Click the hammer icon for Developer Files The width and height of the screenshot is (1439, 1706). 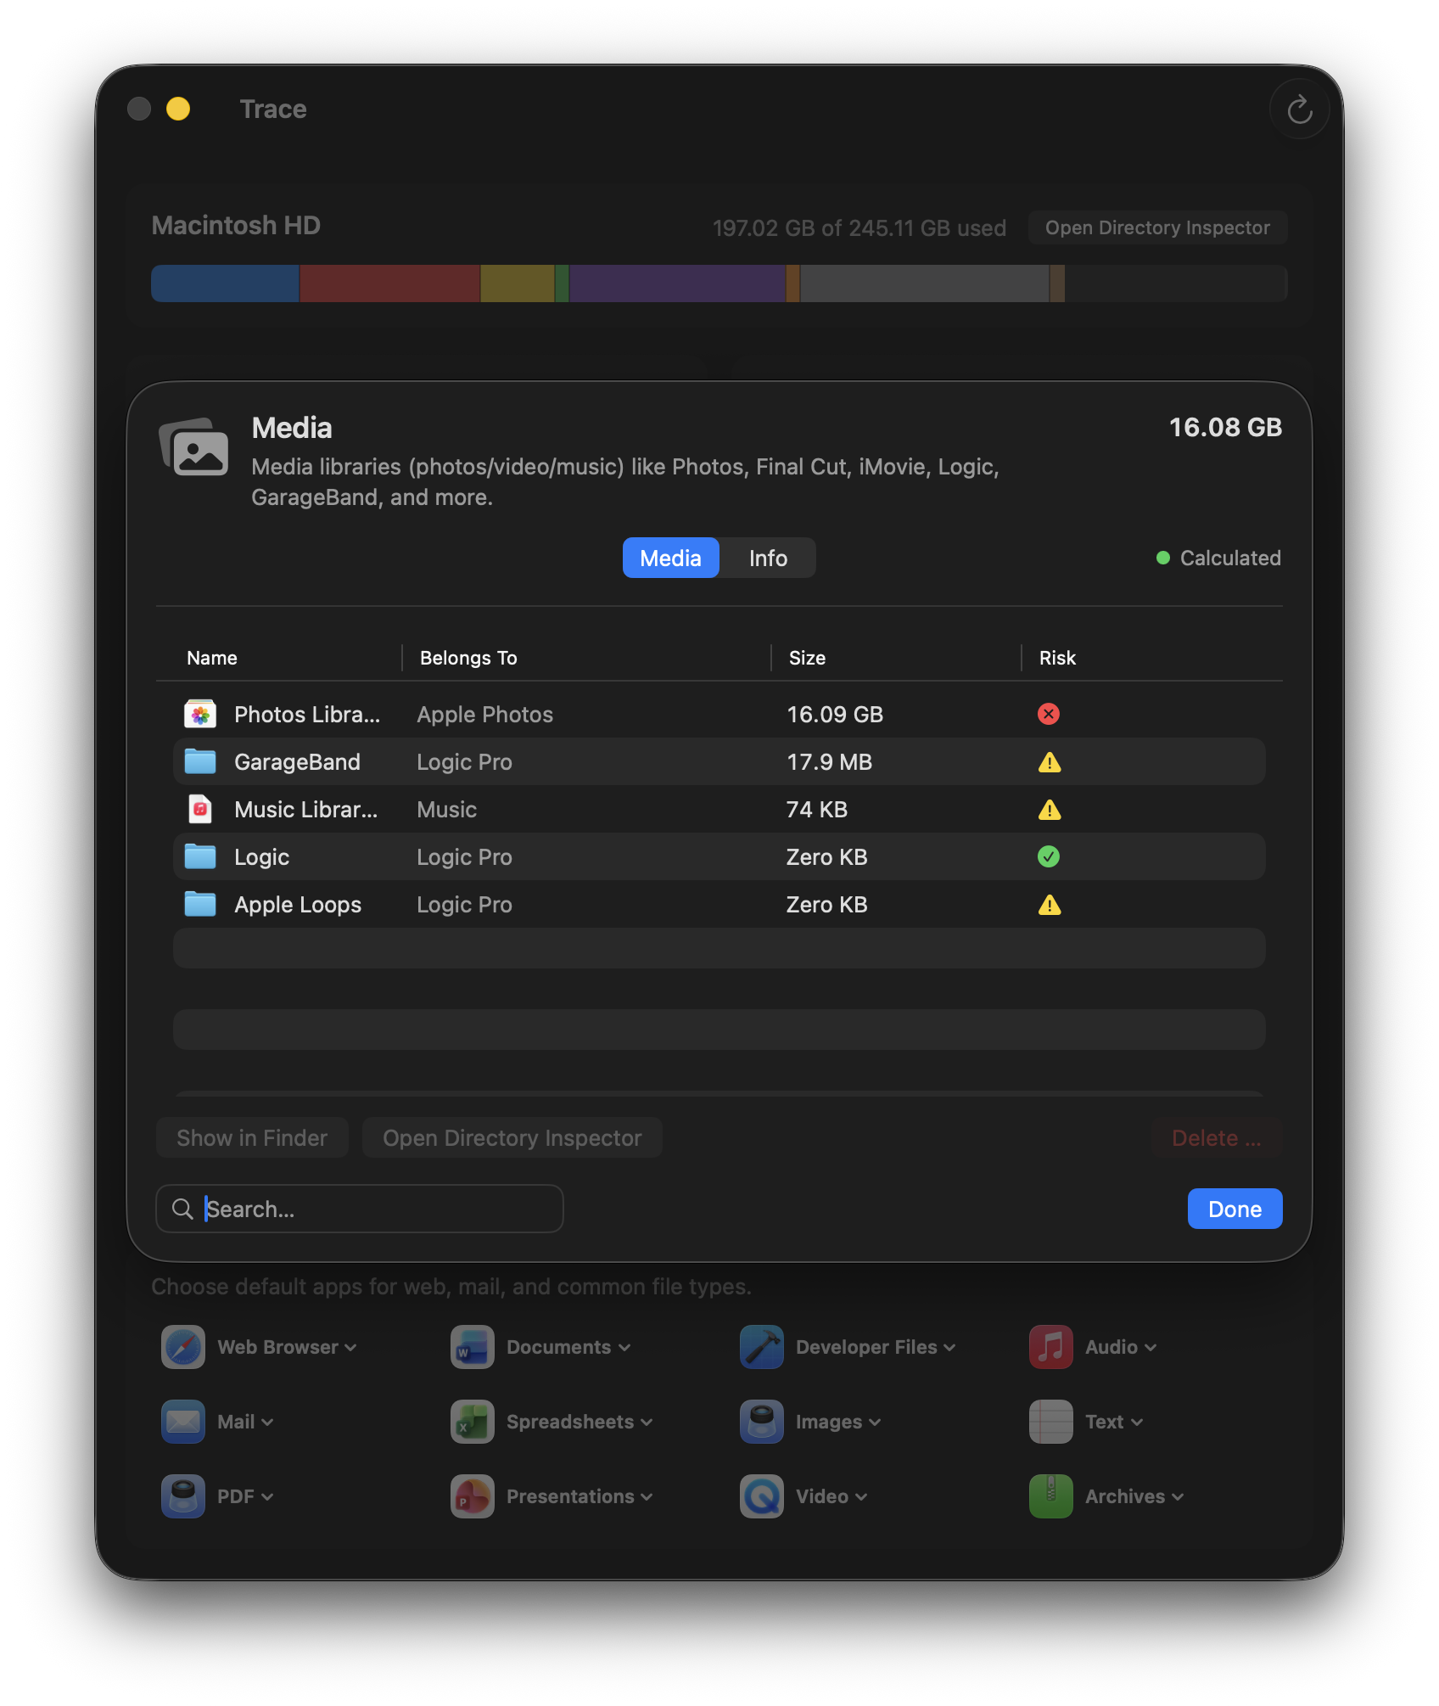[x=761, y=1347]
